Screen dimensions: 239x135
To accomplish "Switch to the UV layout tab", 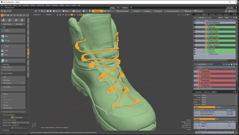I will (118, 8).
